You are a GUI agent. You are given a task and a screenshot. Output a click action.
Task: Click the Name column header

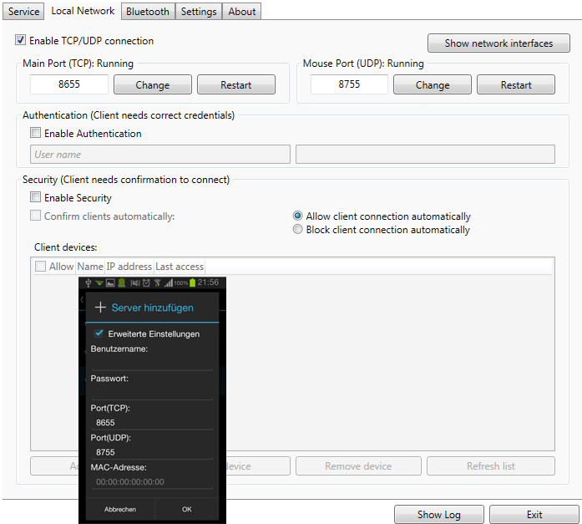pyautogui.click(x=90, y=267)
